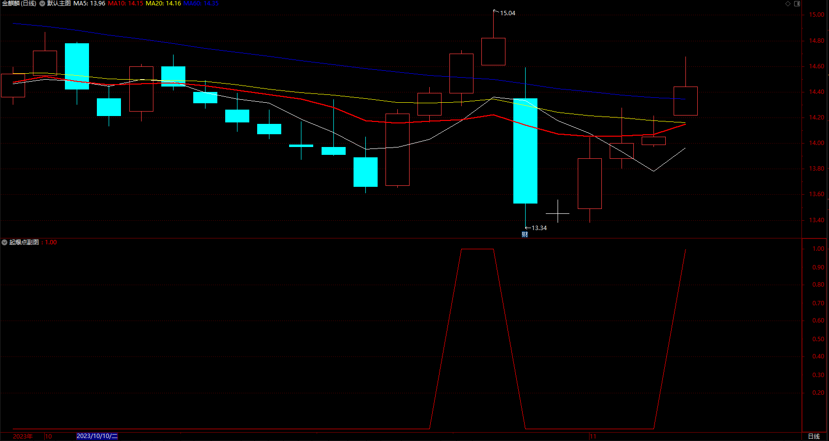Click the 14.00 price axis label
829x441 pixels.
(x=817, y=143)
